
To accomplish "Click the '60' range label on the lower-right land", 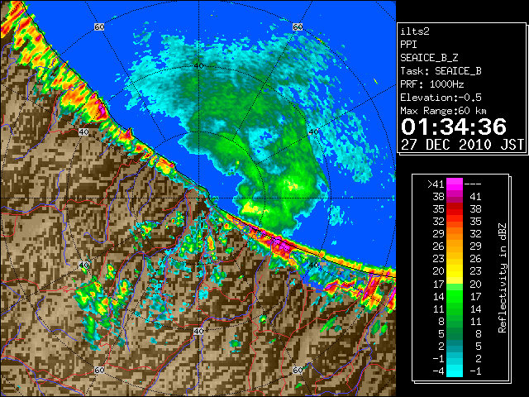I will click(x=298, y=371).
